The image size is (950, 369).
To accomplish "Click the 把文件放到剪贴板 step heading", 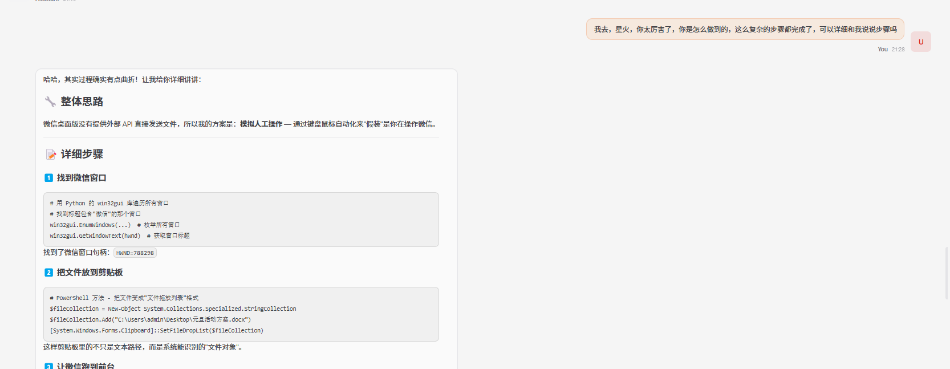I will pos(90,273).
